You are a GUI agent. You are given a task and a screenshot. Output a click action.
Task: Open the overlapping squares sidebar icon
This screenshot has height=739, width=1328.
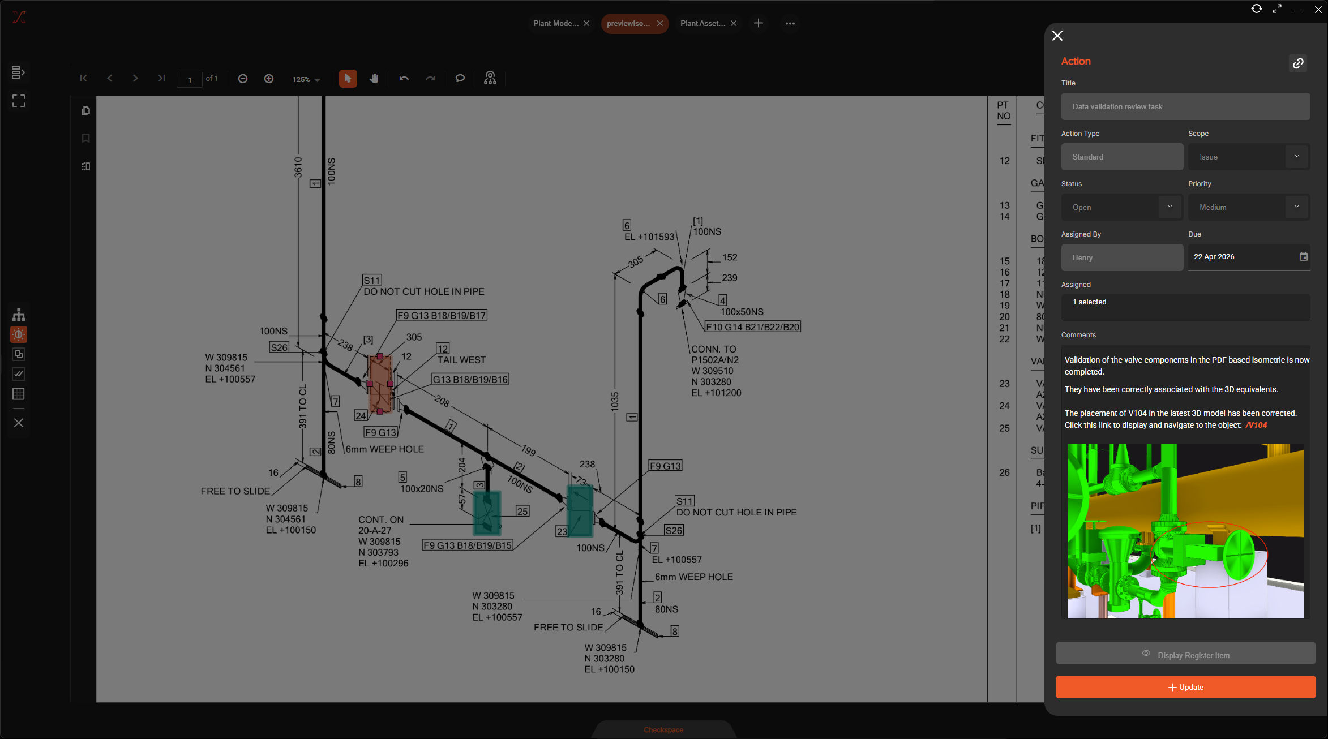(x=19, y=354)
